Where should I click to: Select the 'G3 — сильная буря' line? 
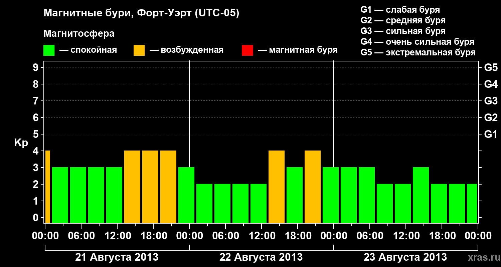[x=403, y=31]
